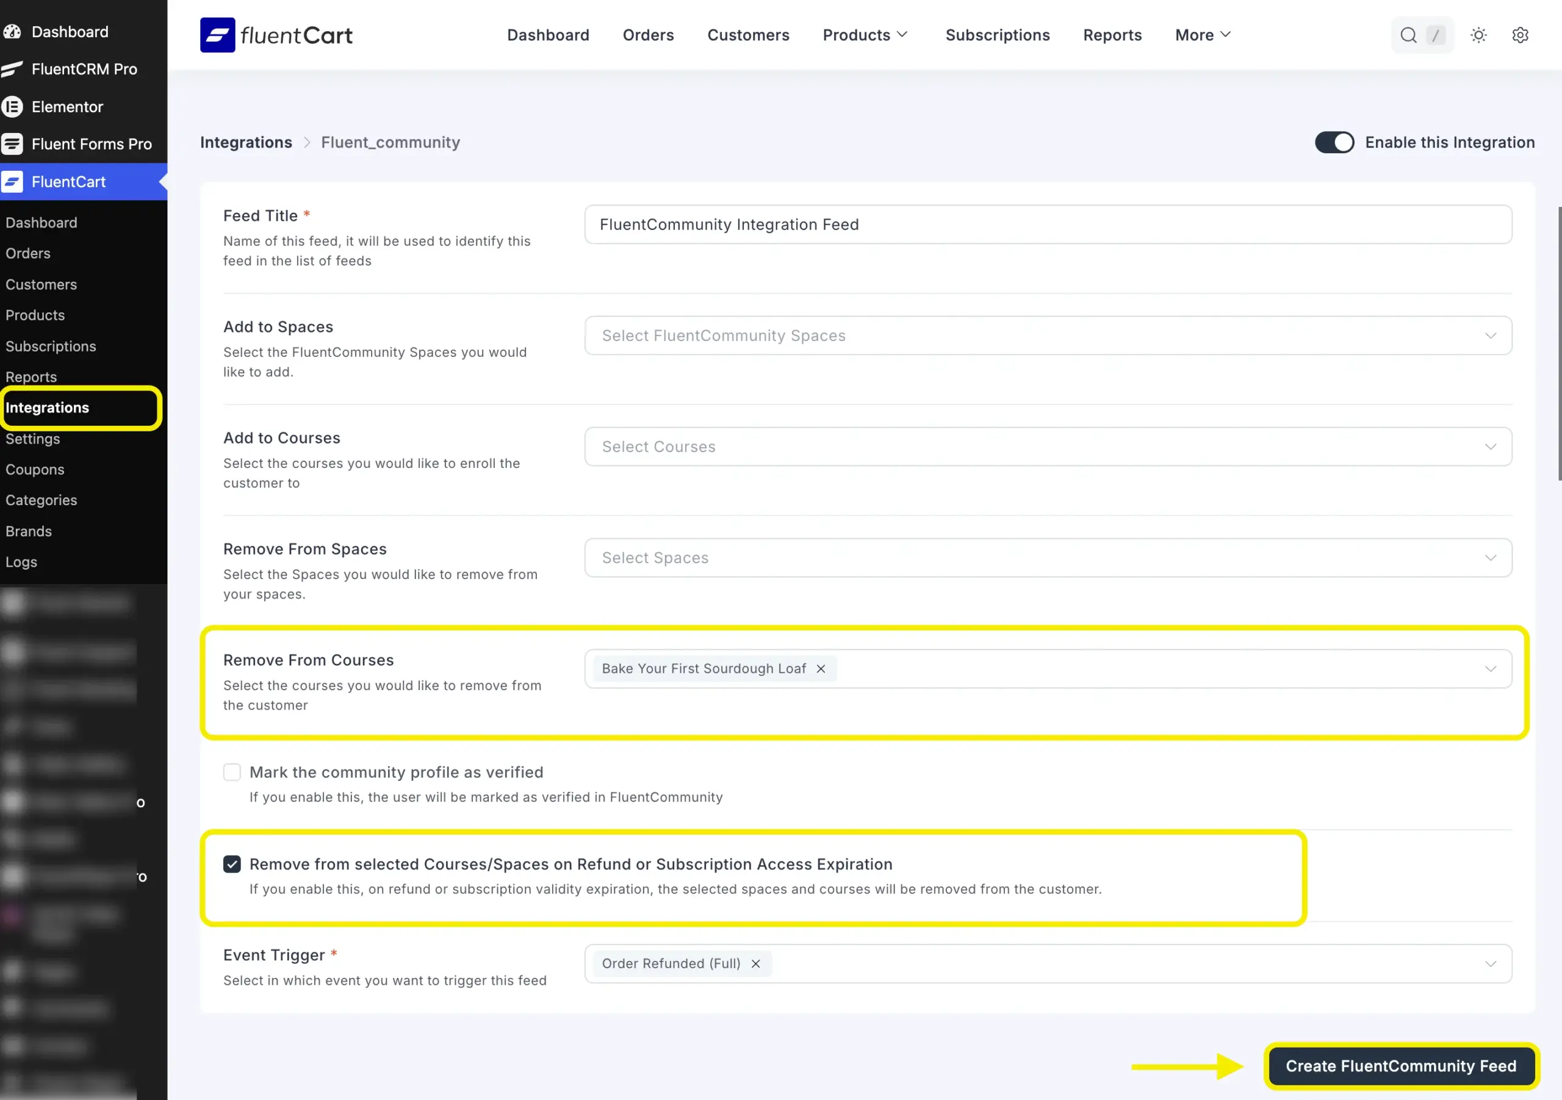This screenshot has width=1562, height=1100.
Task: Toggle light/dark theme sun icon
Action: tap(1478, 35)
